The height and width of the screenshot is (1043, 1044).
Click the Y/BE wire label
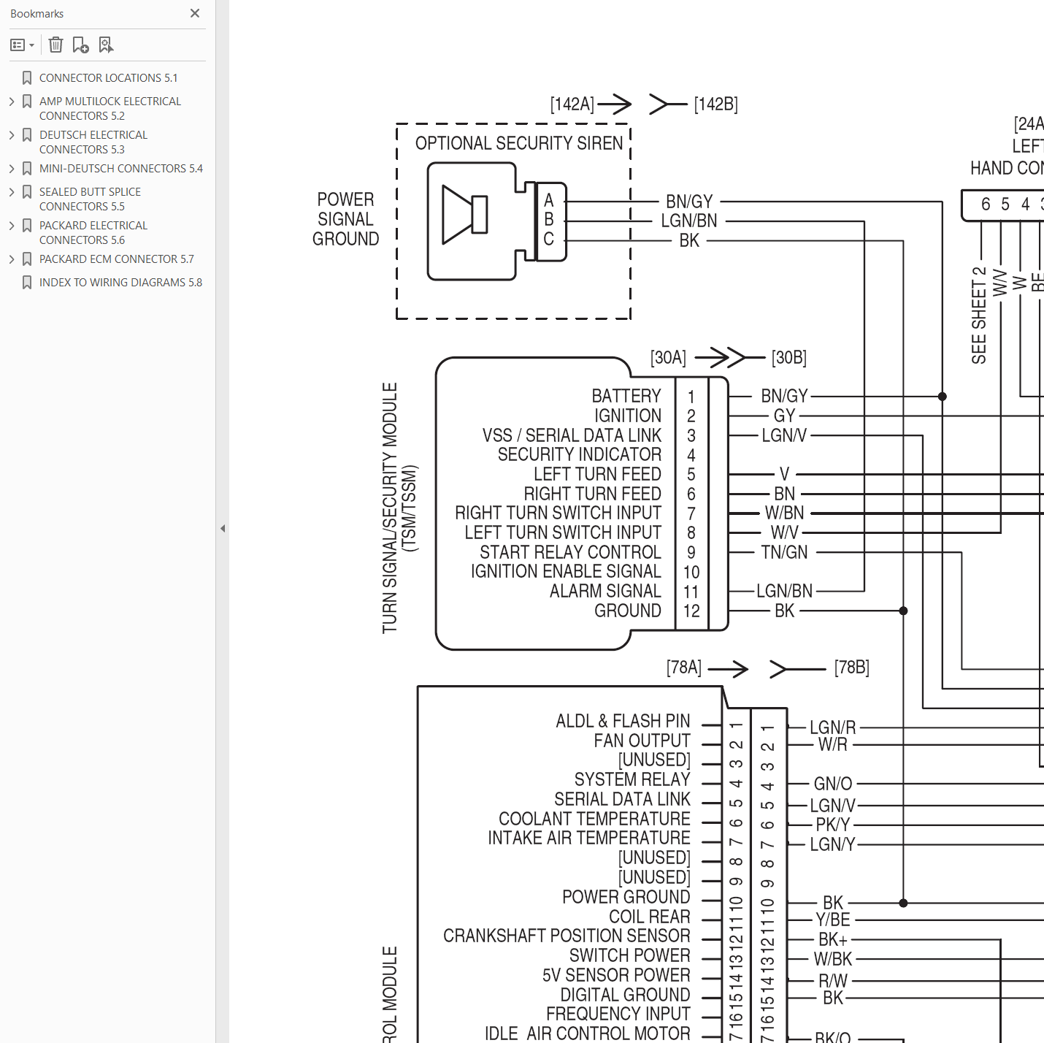tap(833, 920)
